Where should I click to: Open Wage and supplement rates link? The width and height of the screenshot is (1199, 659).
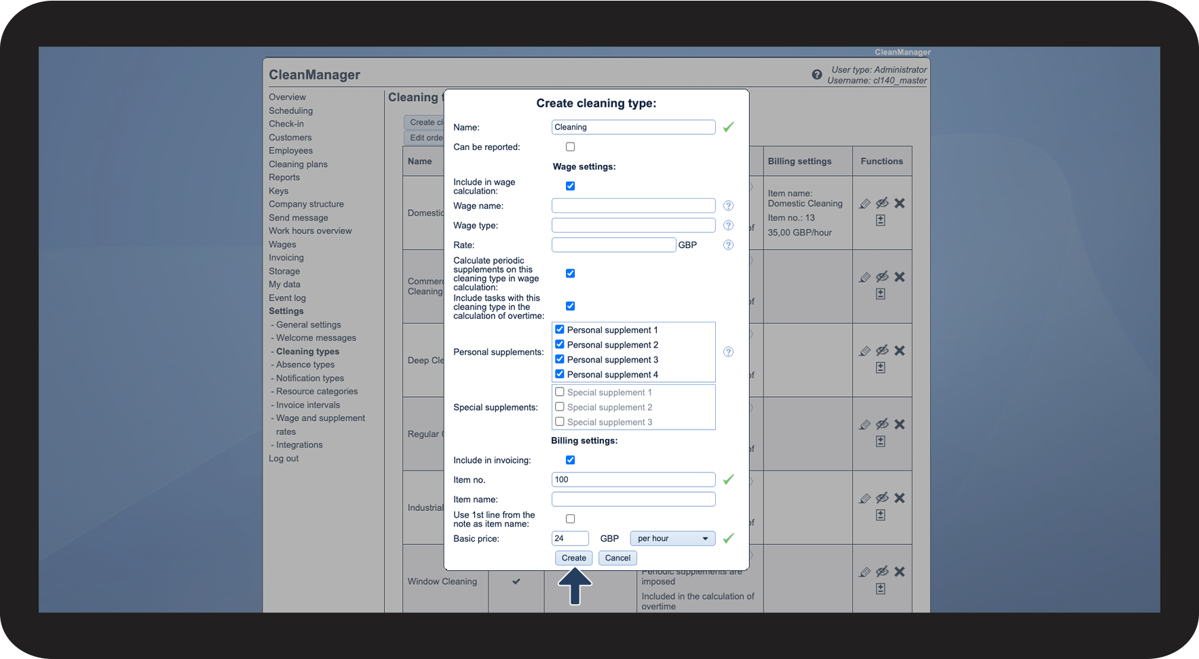tap(320, 425)
